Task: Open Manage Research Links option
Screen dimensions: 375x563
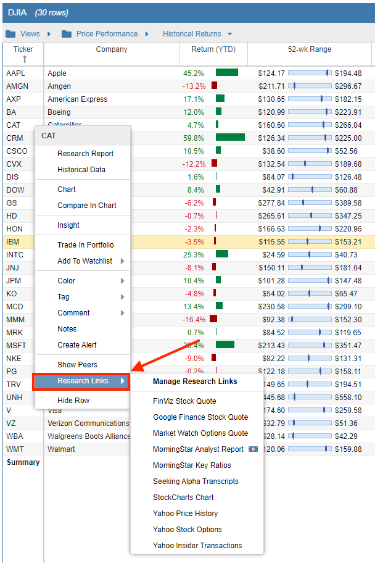Action: click(195, 382)
